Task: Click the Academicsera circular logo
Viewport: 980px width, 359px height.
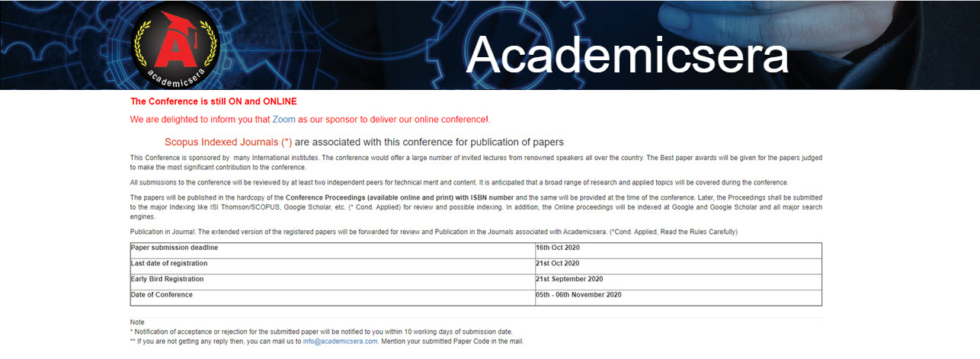Action: (x=175, y=46)
